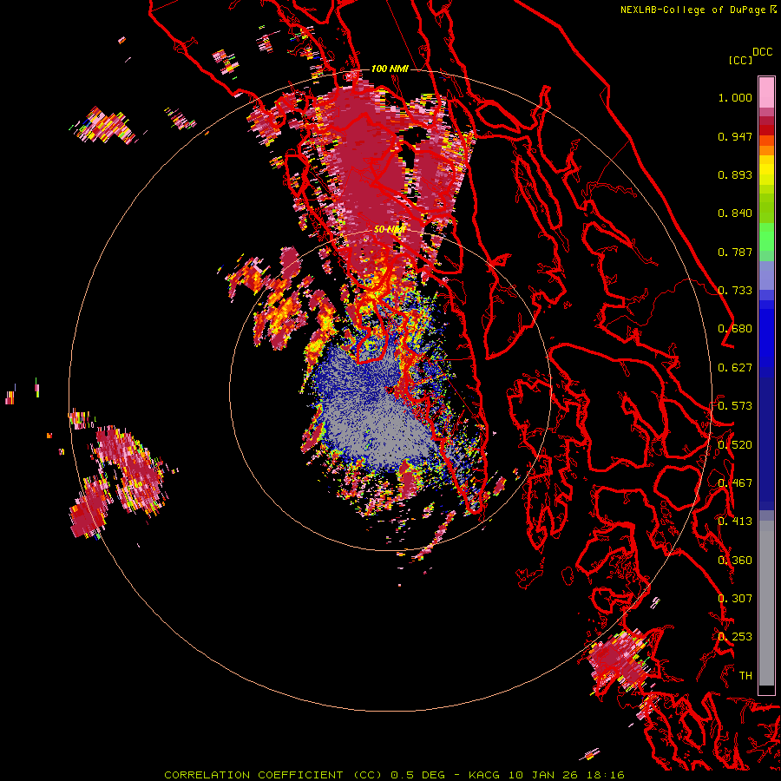
Task: Click the DCC label above the color scale
Action: (763, 52)
